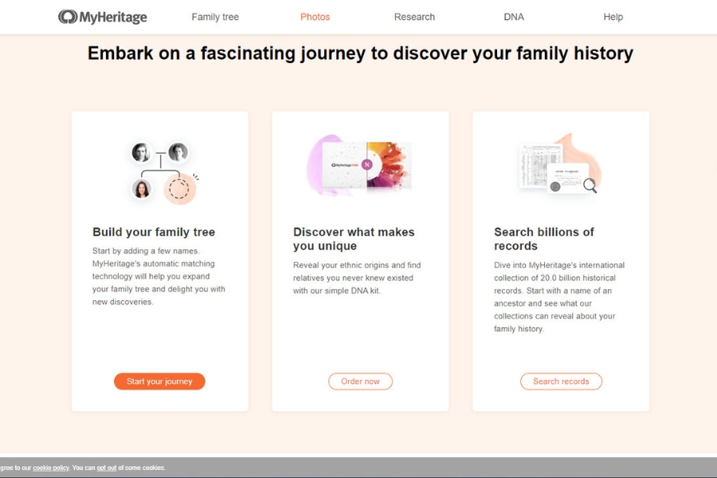Image resolution: width=717 pixels, height=478 pixels.
Task: Open the cookie policy link
Action: click(x=51, y=468)
